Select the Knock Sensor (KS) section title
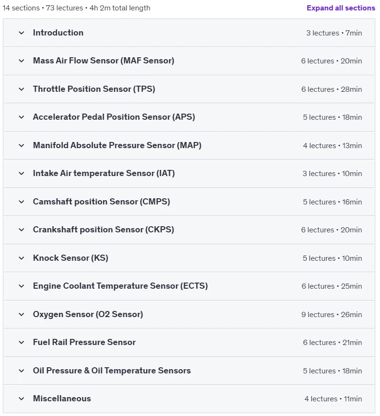 [71, 258]
